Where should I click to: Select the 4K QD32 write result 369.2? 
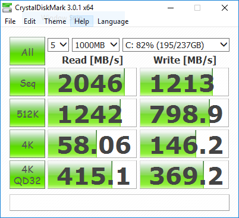click(x=184, y=175)
